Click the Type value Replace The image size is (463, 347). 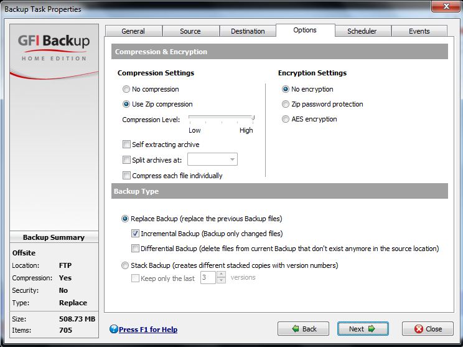[73, 303]
